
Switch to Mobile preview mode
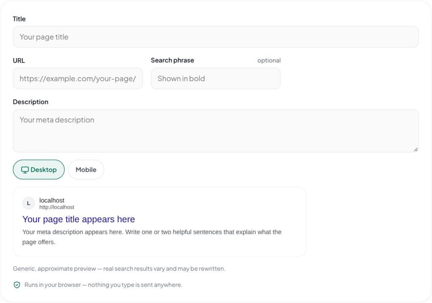[86, 170]
